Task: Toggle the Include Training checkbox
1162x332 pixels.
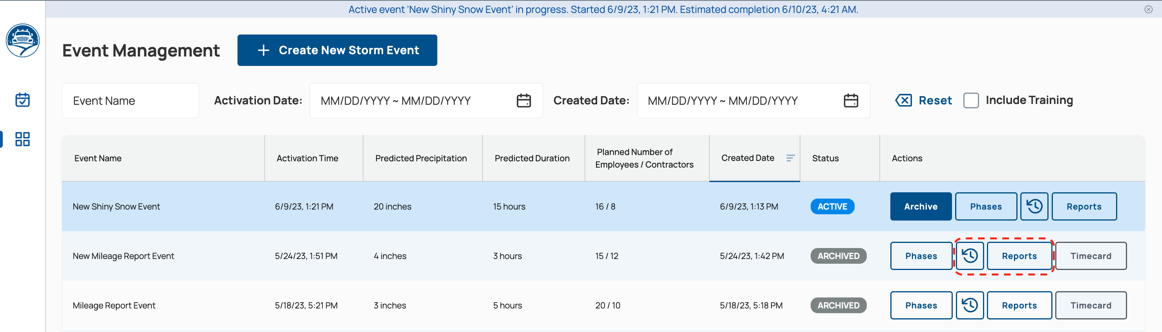Action: pos(971,100)
